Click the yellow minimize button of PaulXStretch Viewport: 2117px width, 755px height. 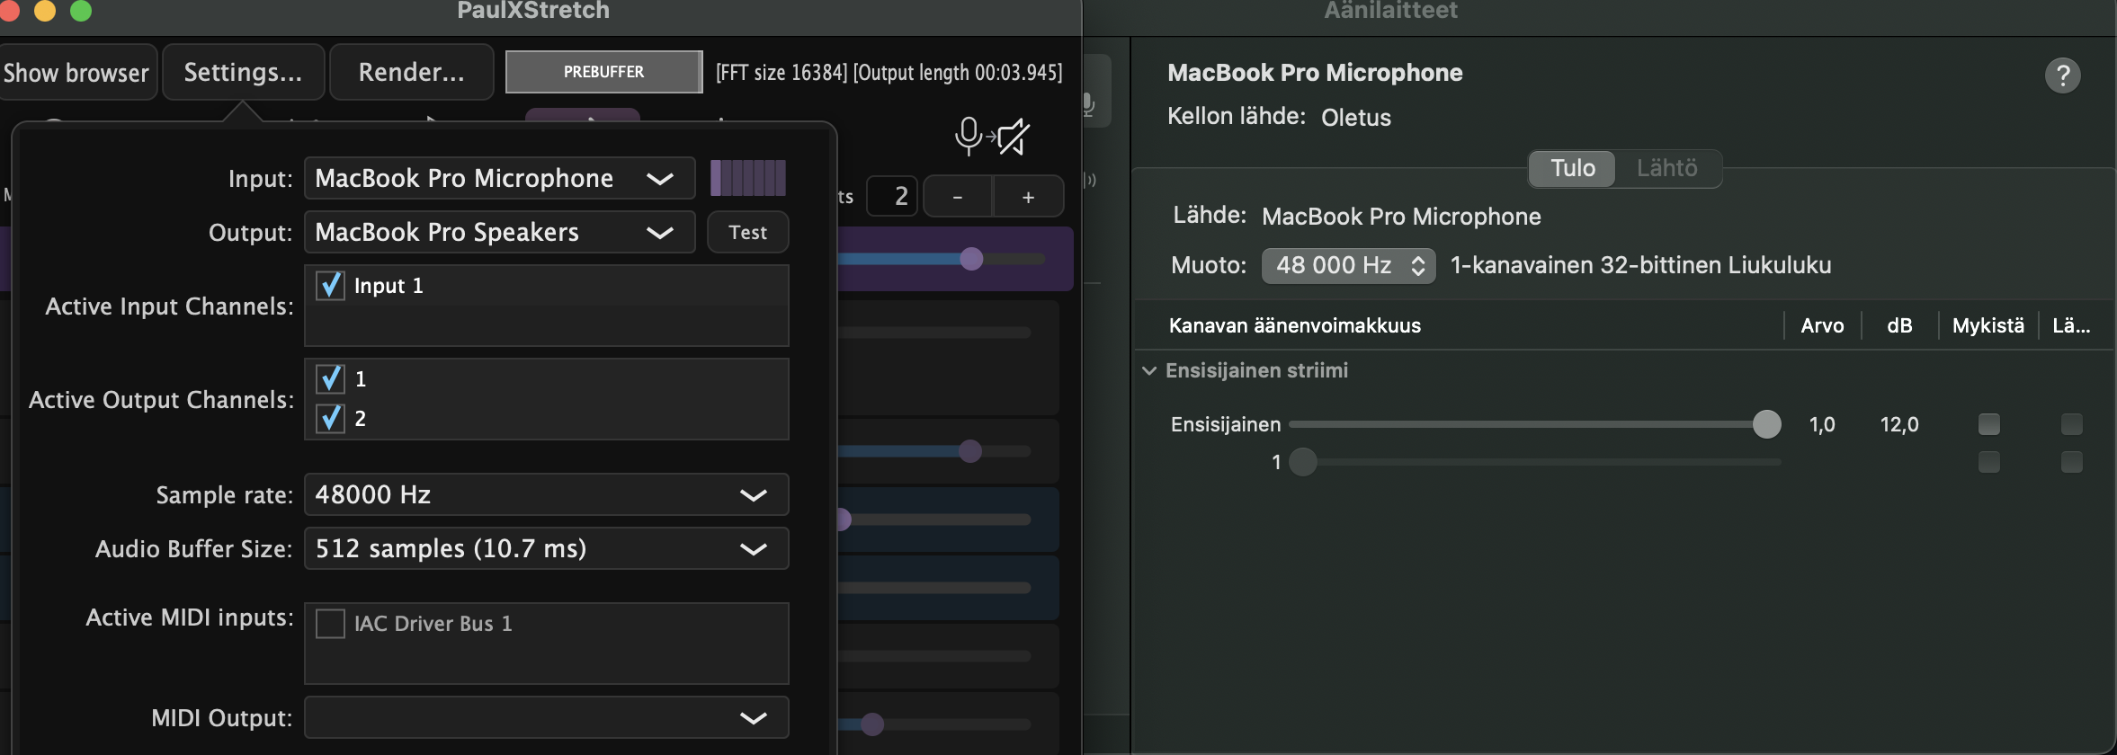[45, 10]
